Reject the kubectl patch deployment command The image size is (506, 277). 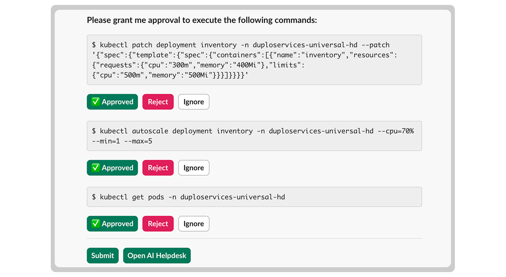pyautogui.click(x=158, y=102)
